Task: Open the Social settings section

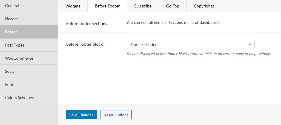Action: tap(29, 71)
